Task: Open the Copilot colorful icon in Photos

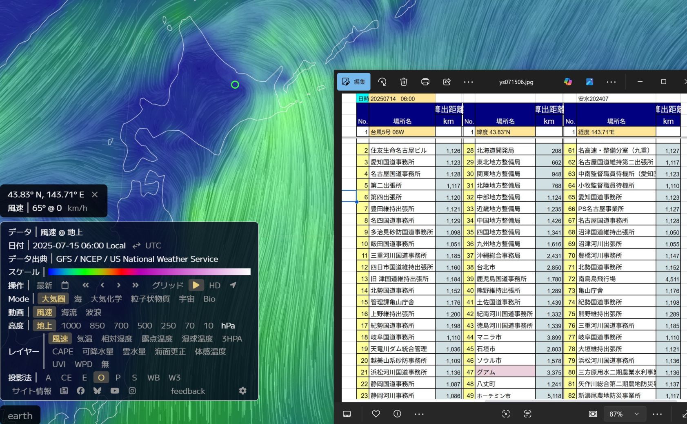Action: pyautogui.click(x=568, y=82)
